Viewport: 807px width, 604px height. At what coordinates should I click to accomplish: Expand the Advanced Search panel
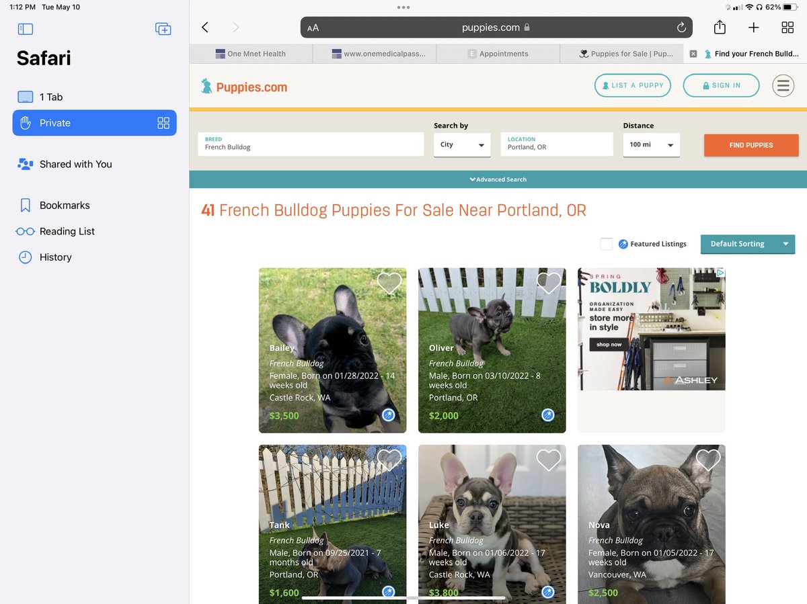[x=498, y=179]
